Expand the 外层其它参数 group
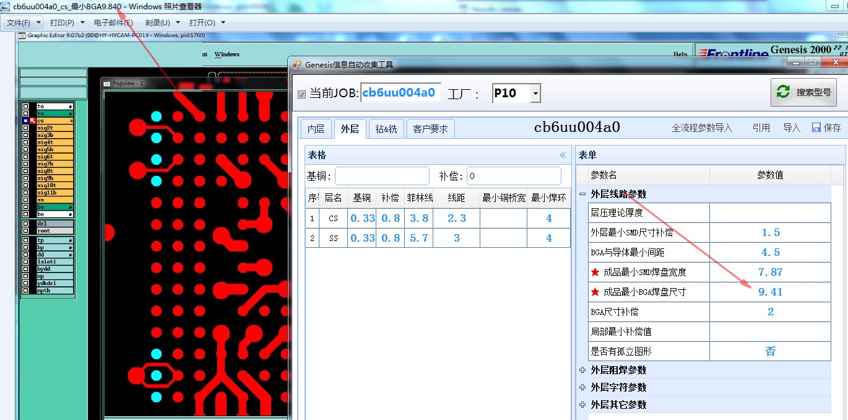848x420 pixels. (582, 405)
